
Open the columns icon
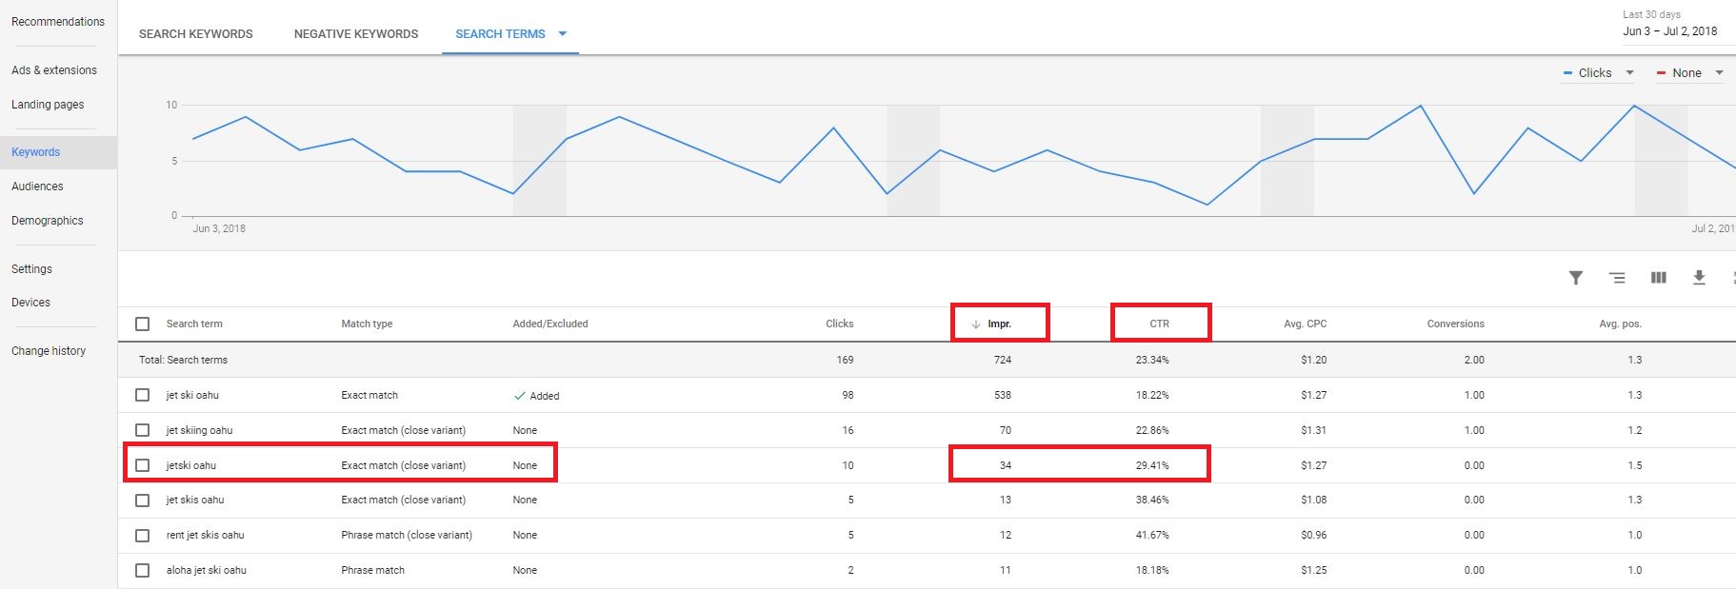[x=1658, y=278]
